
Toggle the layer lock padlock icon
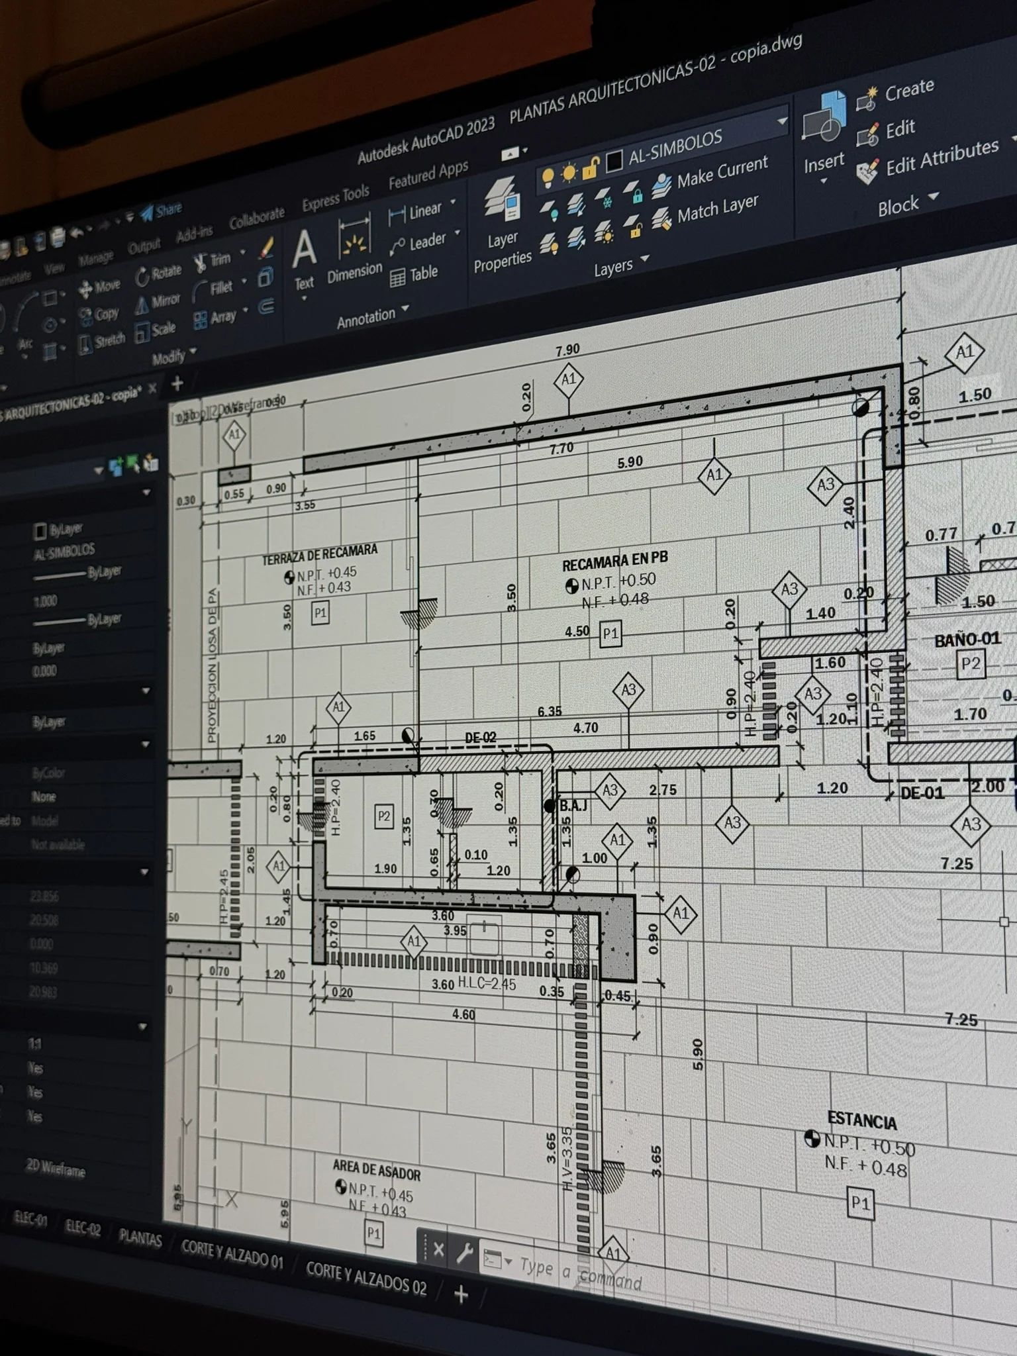pyautogui.click(x=590, y=168)
